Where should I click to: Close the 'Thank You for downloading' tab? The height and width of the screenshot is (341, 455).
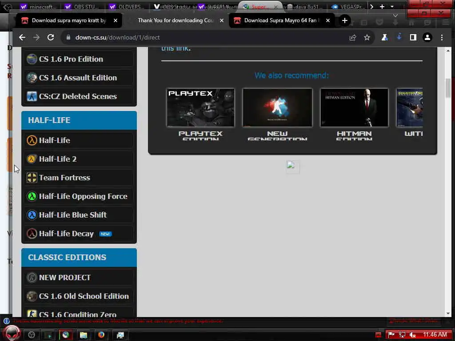[x=222, y=20]
